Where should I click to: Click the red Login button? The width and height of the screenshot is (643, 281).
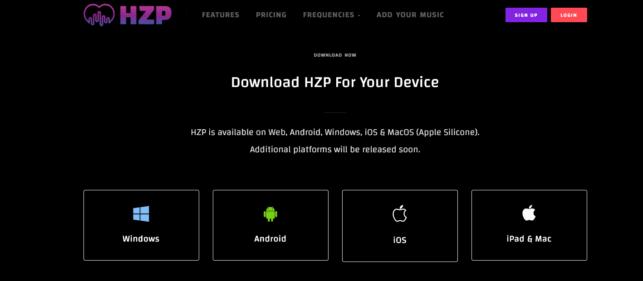(x=569, y=15)
